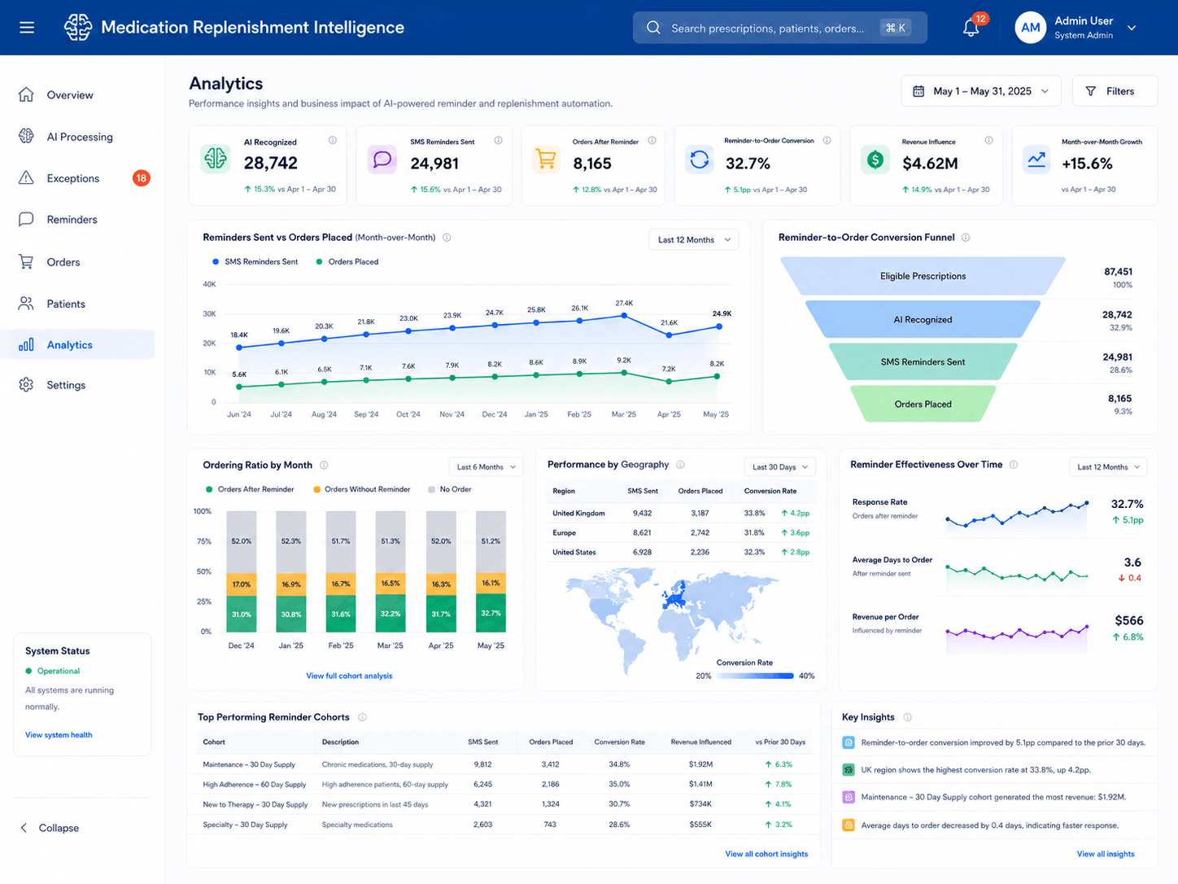Select Maintenance – 30 Day Supply cohort row
The width and height of the screenshot is (1178, 884).
point(505,764)
